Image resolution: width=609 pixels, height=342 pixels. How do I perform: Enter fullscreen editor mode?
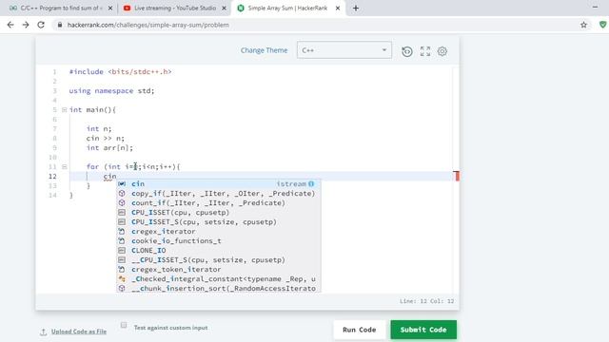[425, 51]
